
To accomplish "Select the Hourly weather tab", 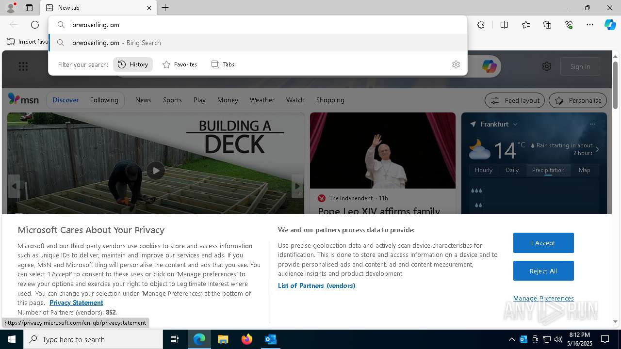I will pyautogui.click(x=484, y=170).
